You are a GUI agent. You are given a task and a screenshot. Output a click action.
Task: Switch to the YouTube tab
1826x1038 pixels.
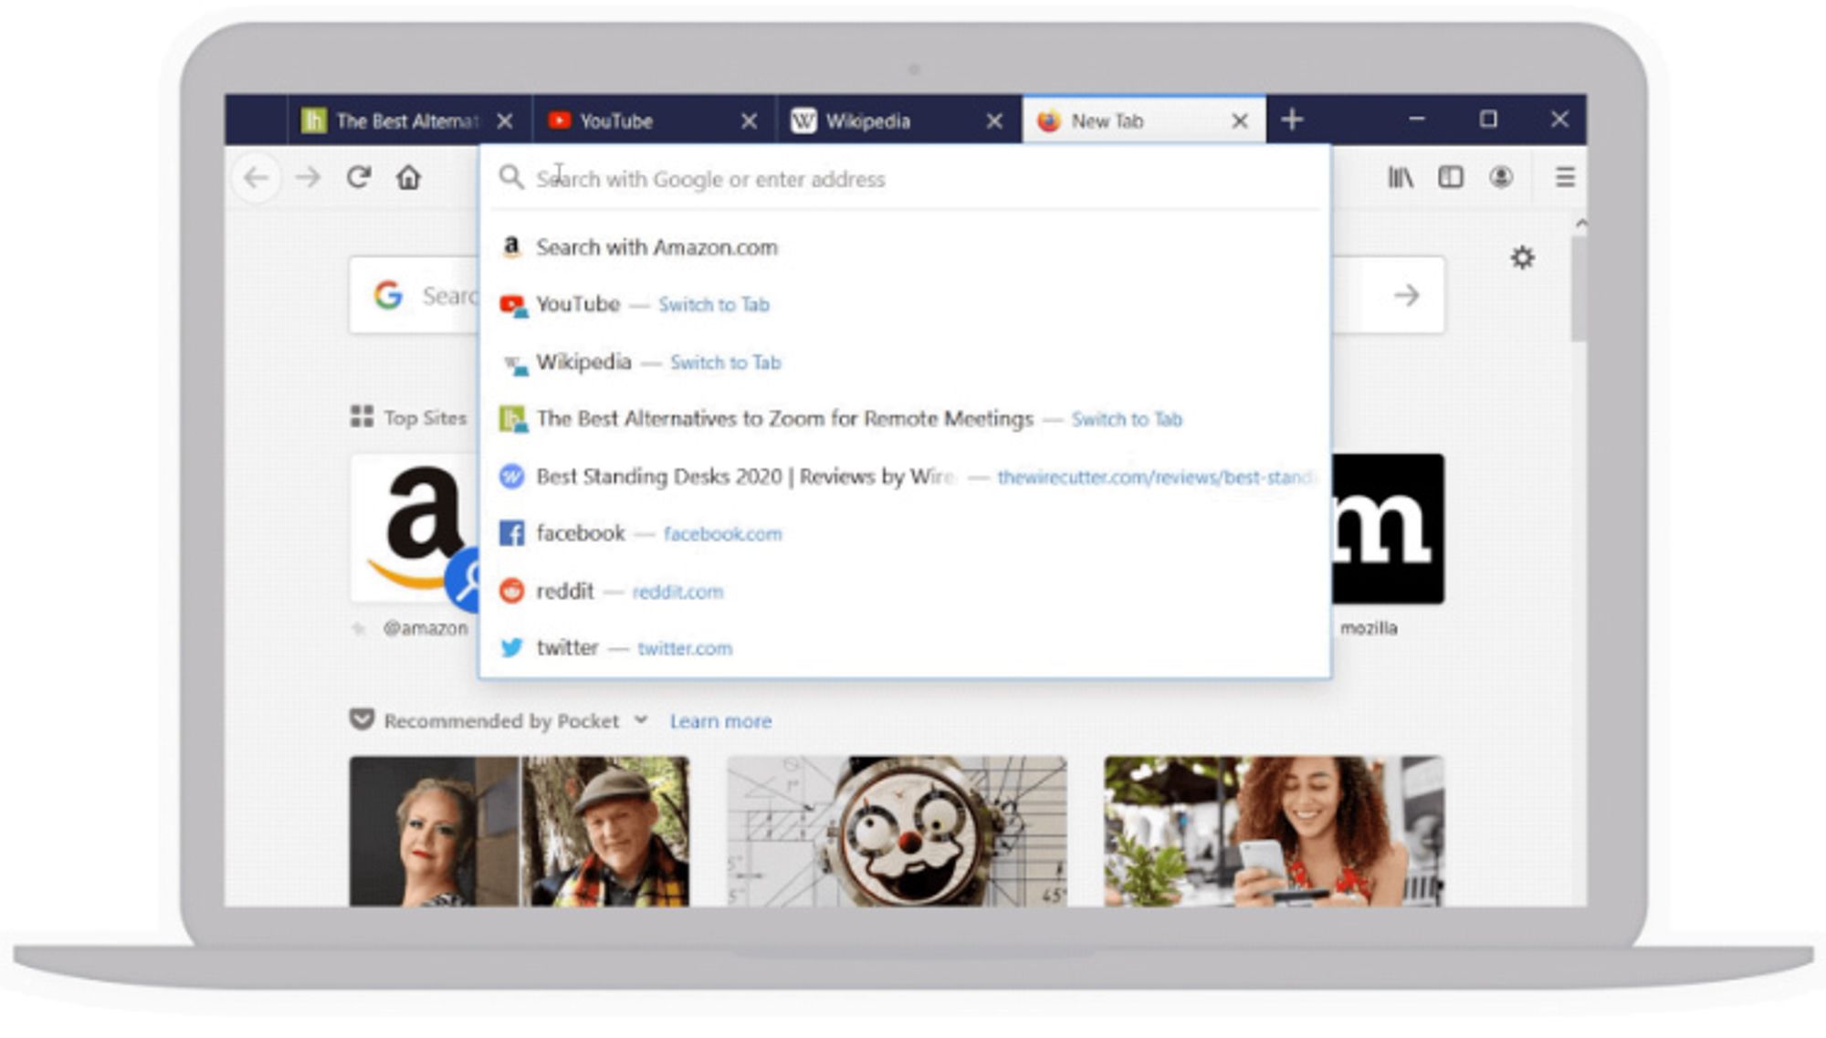tap(655, 121)
